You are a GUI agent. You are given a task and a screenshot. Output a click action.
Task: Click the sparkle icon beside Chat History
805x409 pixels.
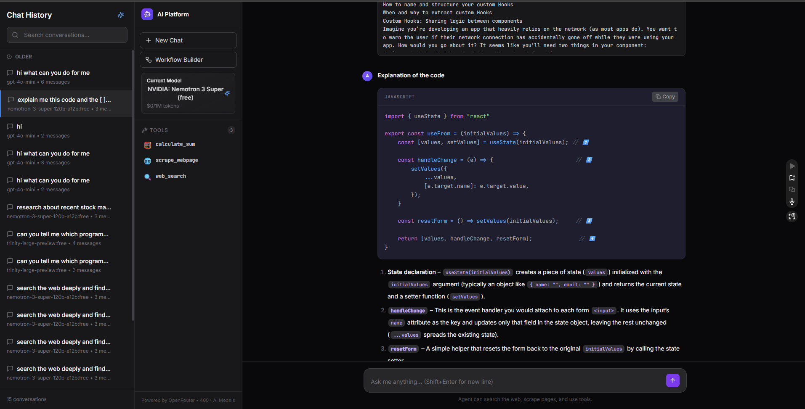pos(121,15)
